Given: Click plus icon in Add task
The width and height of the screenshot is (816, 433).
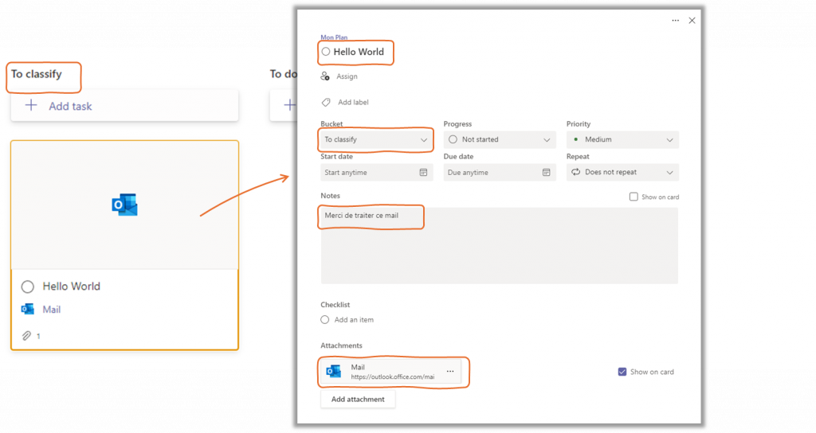Looking at the screenshot, I should coord(31,106).
